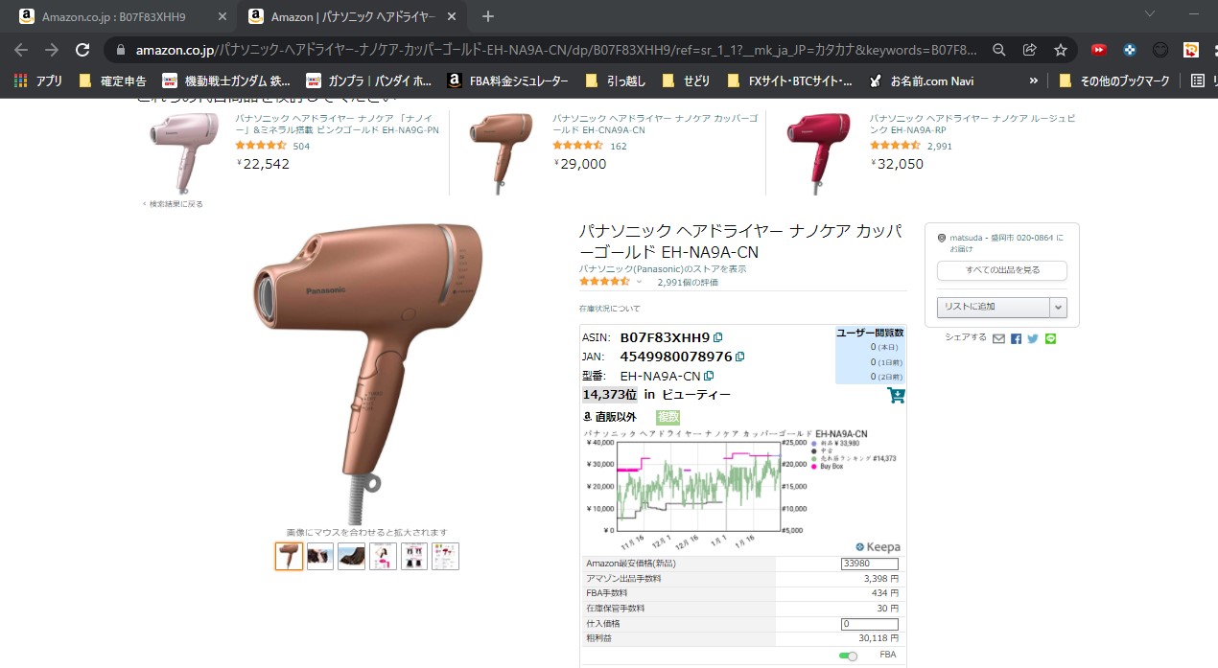This screenshot has width=1218, height=668.
Task: Click the 14,373位 ranking text
Action: (x=609, y=395)
